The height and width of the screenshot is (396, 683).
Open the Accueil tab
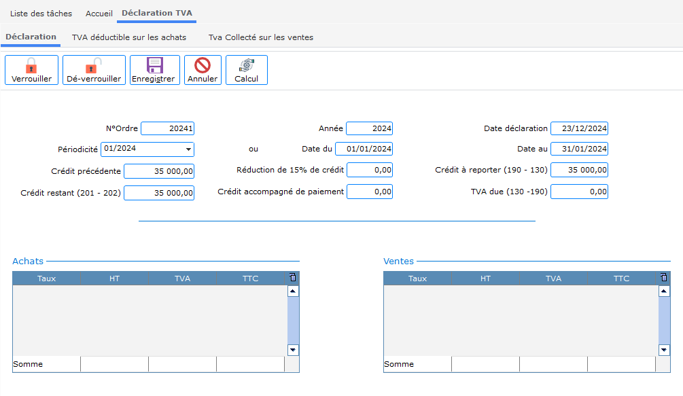(x=99, y=14)
